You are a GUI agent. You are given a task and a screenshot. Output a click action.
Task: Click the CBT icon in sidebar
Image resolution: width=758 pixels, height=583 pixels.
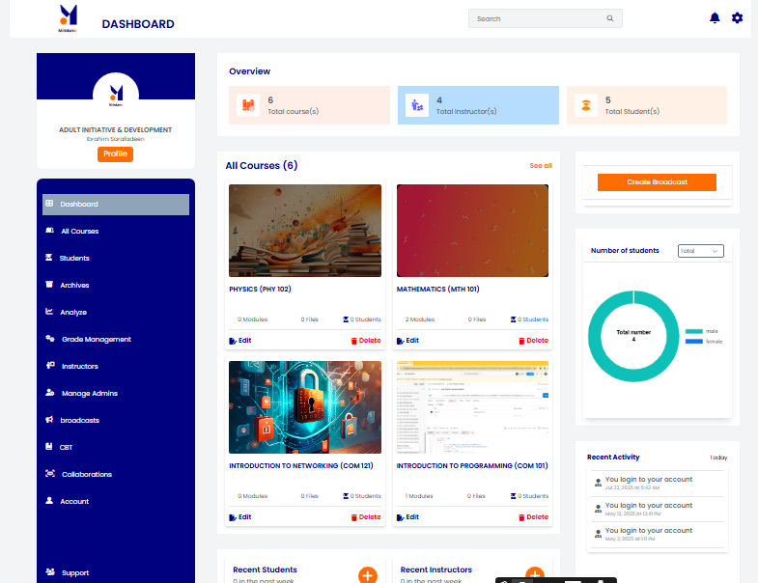(x=49, y=447)
